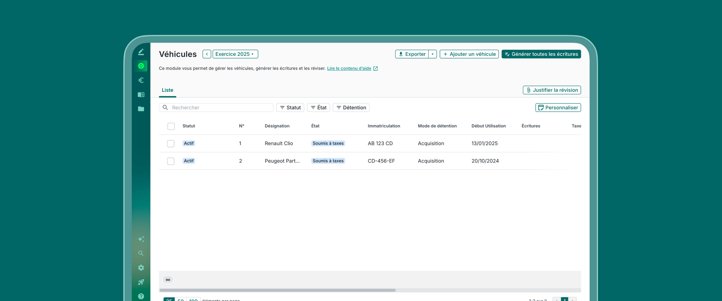Click Ajouter un véhicule button
Viewport: 722px width, 301px height.
469,54
